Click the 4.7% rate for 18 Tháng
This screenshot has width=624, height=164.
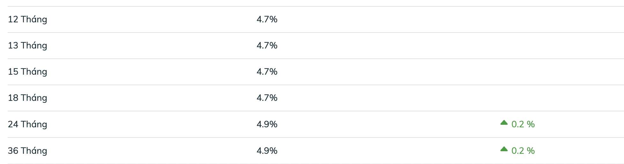(267, 98)
